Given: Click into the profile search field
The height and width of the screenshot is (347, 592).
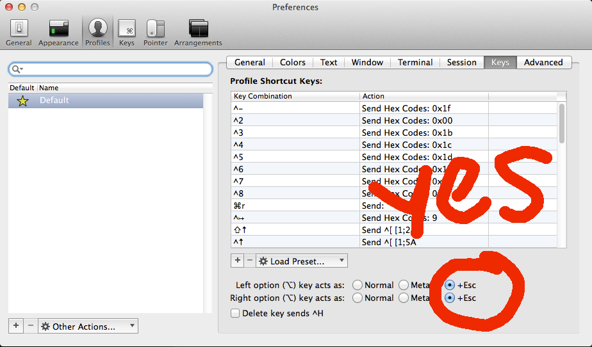Looking at the screenshot, I should pos(110,69).
